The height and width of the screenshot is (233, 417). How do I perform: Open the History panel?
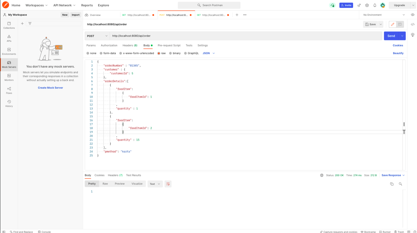(9, 104)
